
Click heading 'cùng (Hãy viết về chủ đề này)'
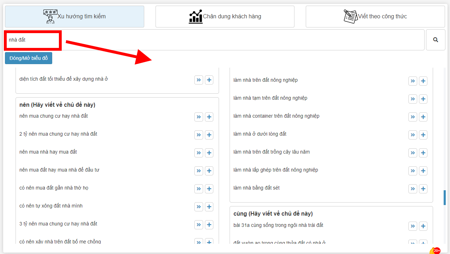coord(273,214)
